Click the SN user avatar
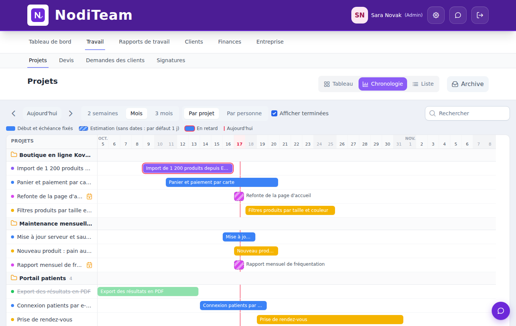 click(x=360, y=15)
